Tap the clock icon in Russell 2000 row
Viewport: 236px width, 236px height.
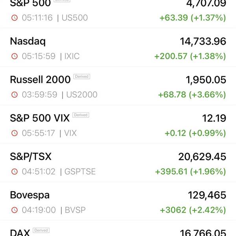pyautogui.click(x=15, y=95)
